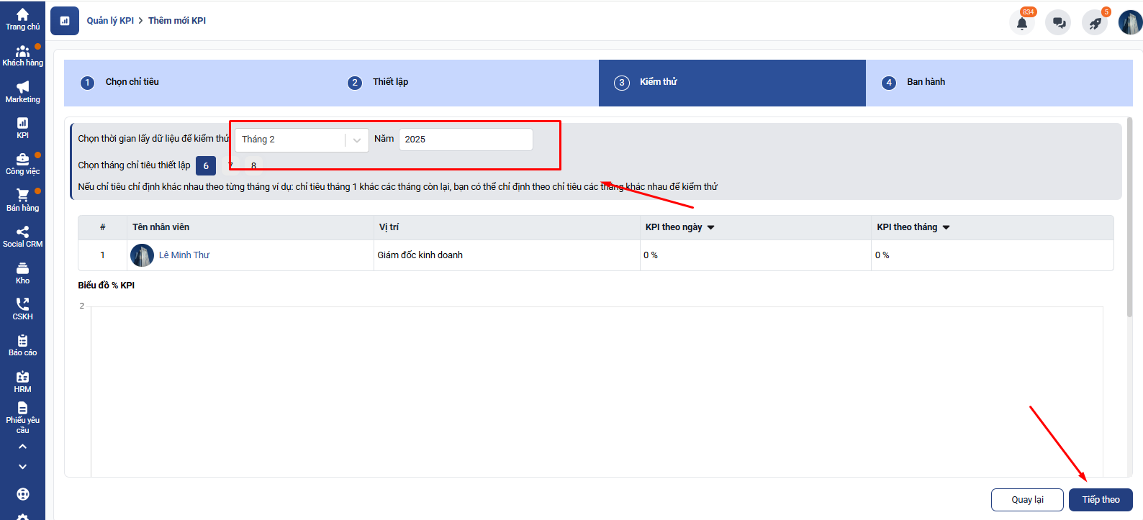Open Bán hàng shopping cart module
Screen dimensions: 1143x520
[22, 200]
